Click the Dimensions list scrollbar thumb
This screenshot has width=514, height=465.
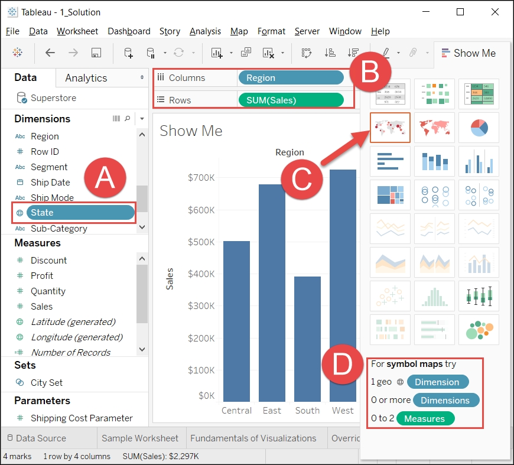(x=142, y=199)
